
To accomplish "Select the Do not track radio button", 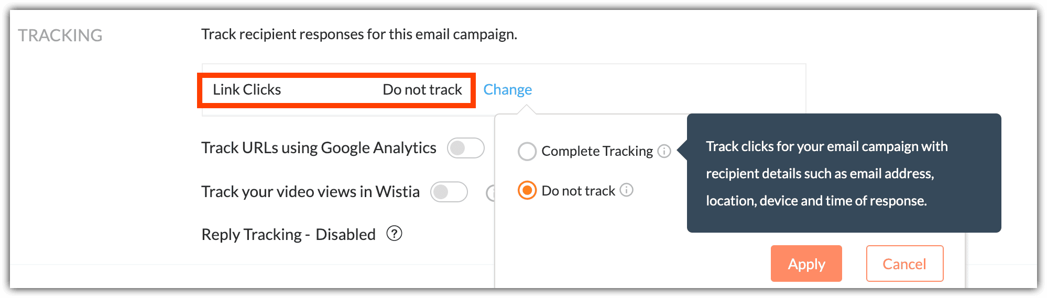I will (527, 190).
